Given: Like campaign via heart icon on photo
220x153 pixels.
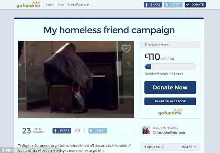Looking at the screenshot, I should coord(126,49).
